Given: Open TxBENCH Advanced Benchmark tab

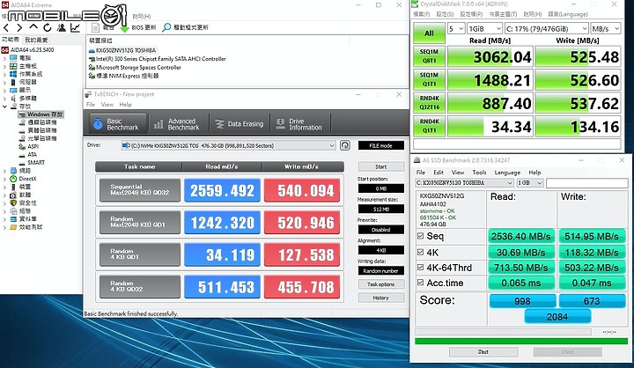Looking at the screenshot, I should (177, 124).
